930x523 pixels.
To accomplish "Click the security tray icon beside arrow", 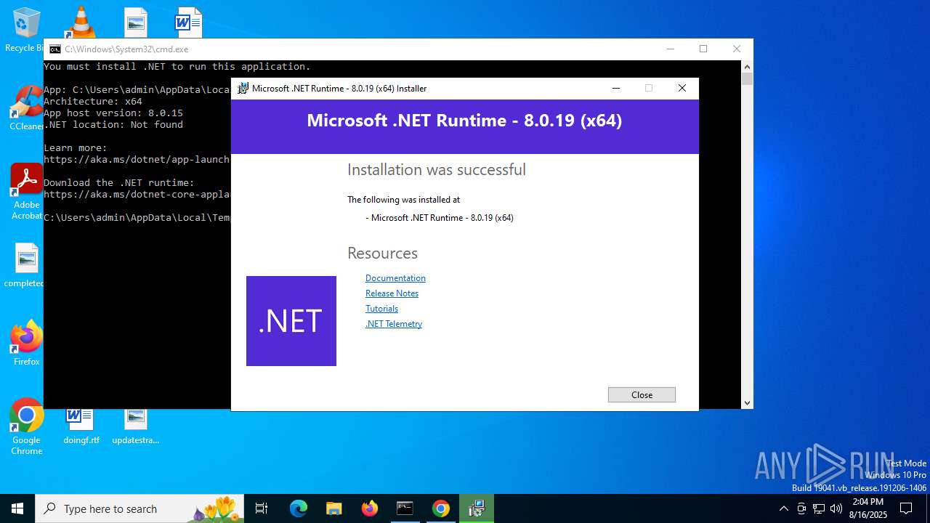I will click(801, 508).
